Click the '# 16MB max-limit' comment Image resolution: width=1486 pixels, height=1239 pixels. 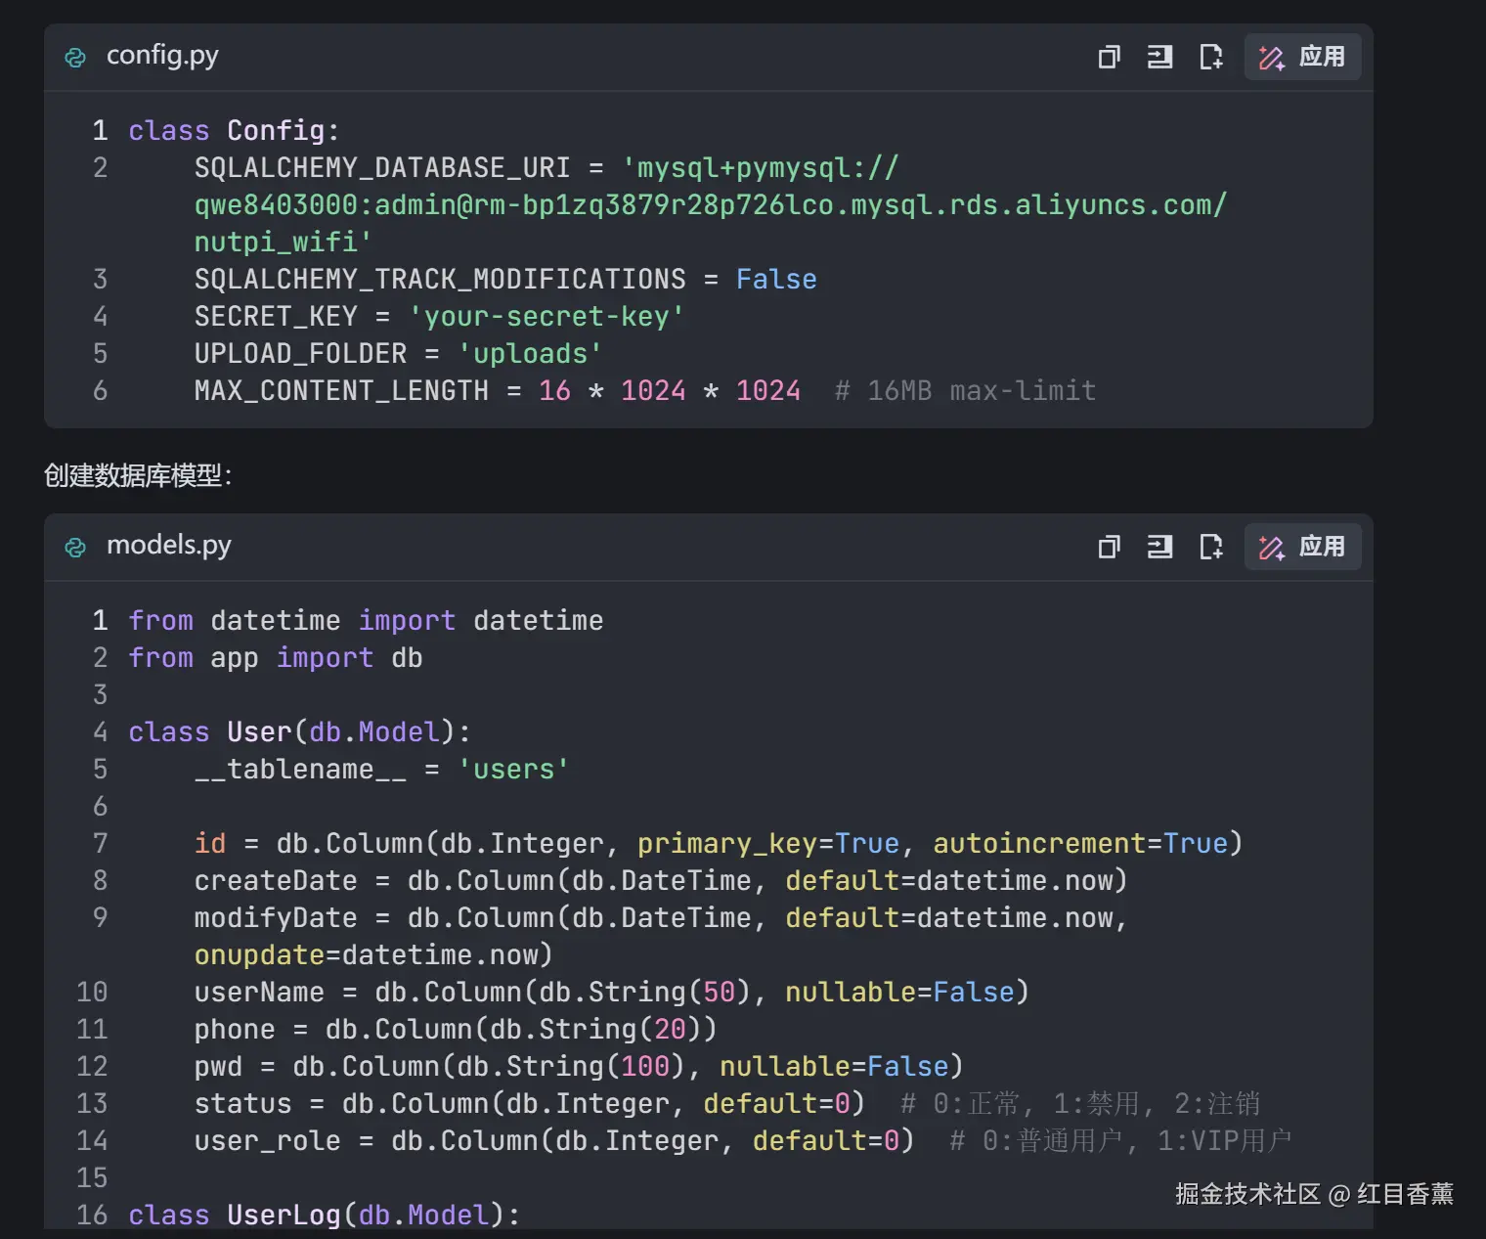965,391
